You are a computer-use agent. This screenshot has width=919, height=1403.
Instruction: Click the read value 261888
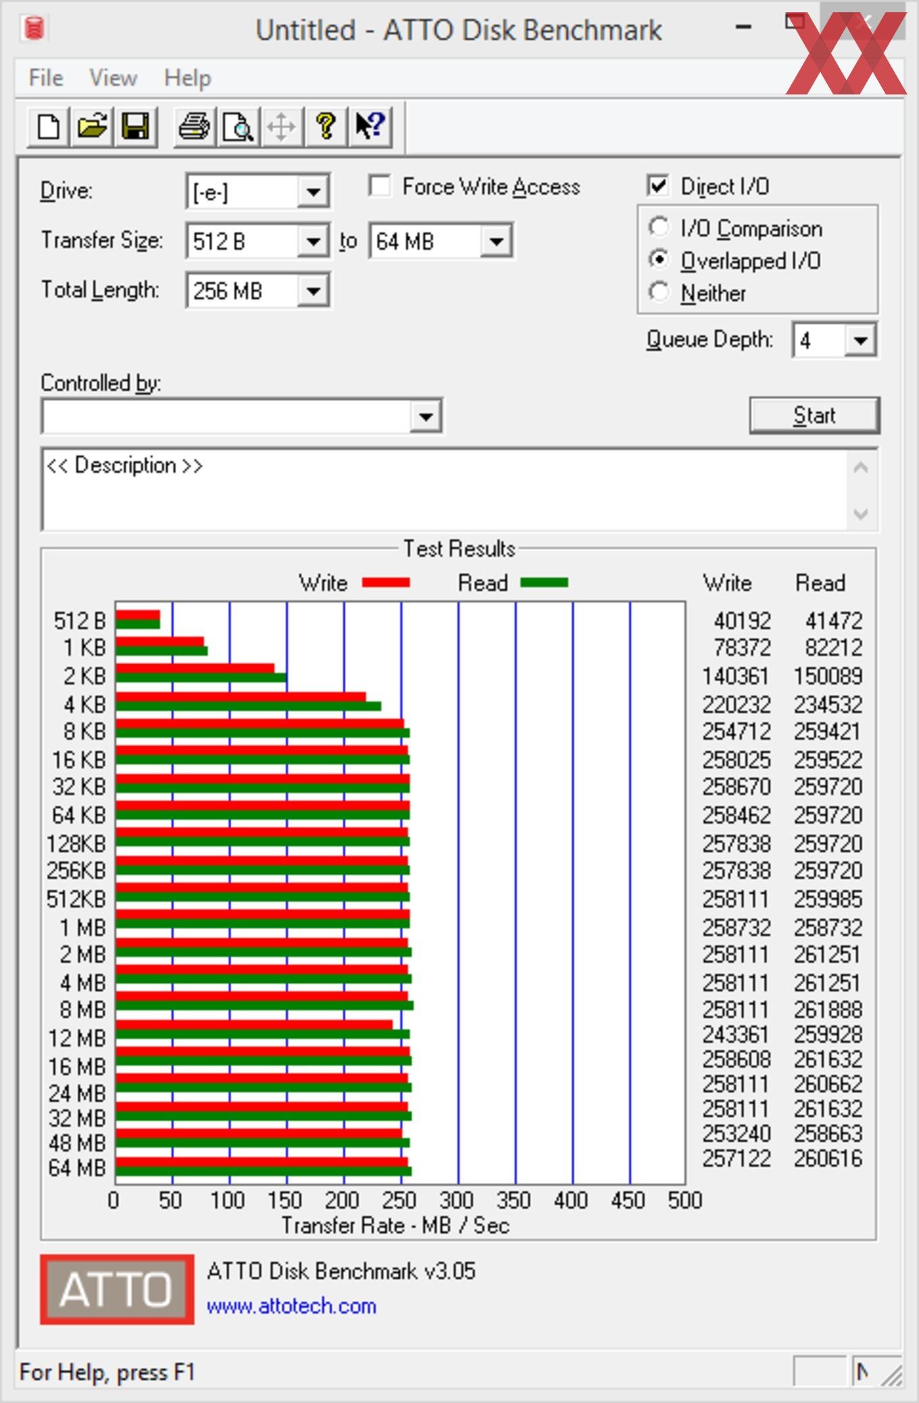tap(828, 1009)
